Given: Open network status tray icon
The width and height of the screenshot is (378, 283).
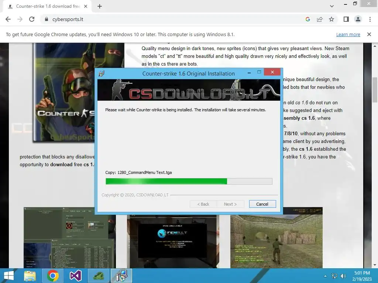Looking at the screenshot, I should coord(334,276).
